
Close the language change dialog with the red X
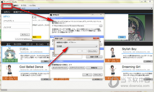pyautogui.click(x=96, y=38)
